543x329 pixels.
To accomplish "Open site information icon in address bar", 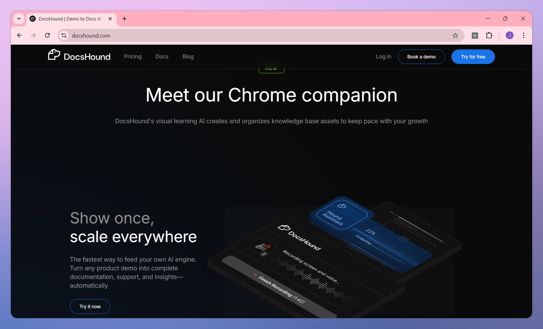I will tap(64, 35).
